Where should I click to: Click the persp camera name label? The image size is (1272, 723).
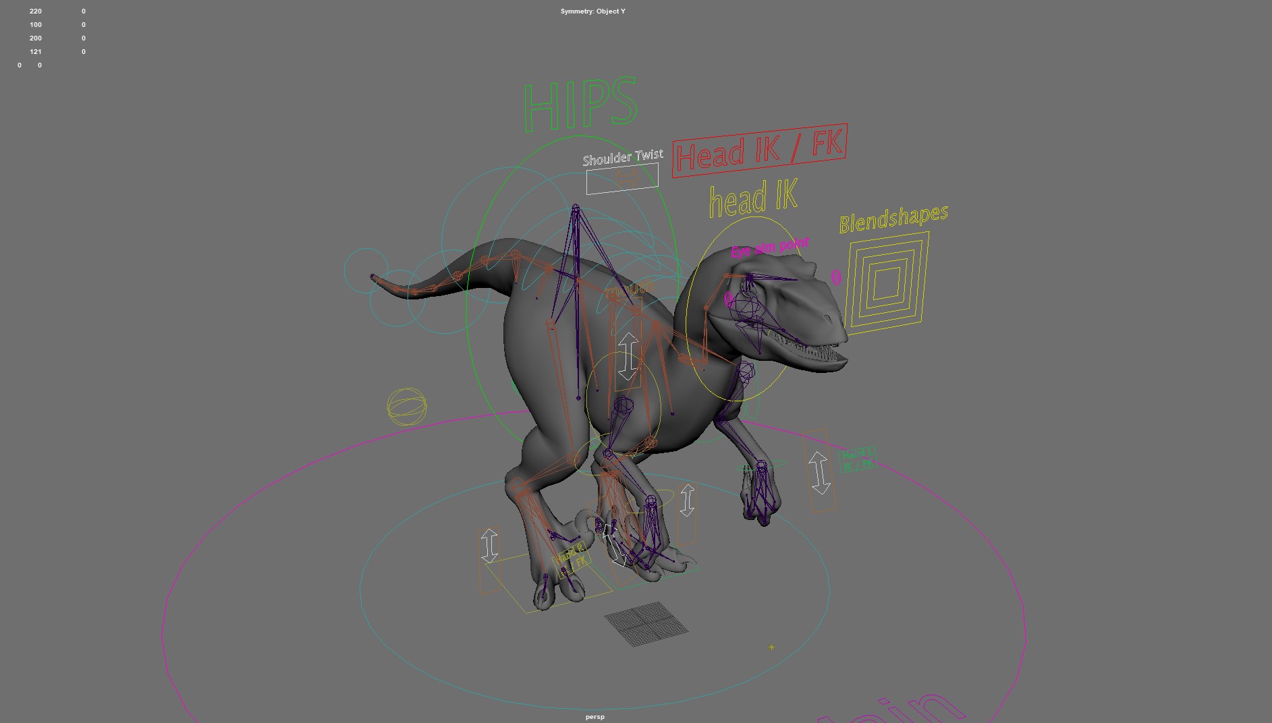point(594,717)
